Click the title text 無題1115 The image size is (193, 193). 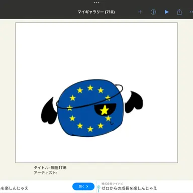pyautogui.click(x=58, y=168)
